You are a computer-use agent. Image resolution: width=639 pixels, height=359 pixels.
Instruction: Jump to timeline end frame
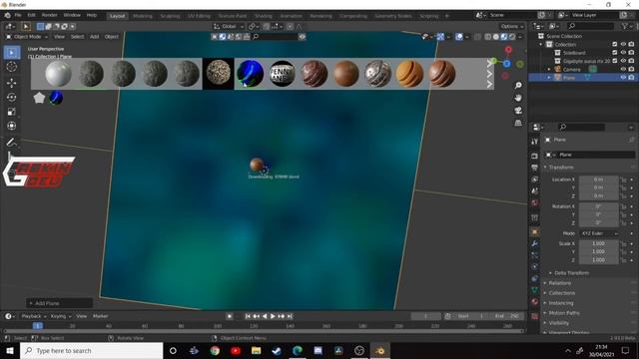[290, 316]
